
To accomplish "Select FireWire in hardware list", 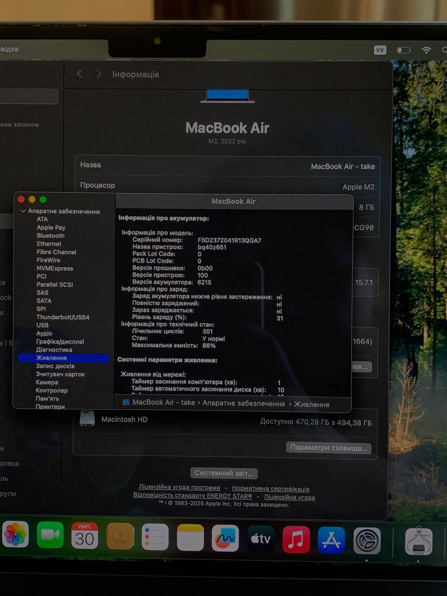I will pyautogui.click(x=48, y=260).
